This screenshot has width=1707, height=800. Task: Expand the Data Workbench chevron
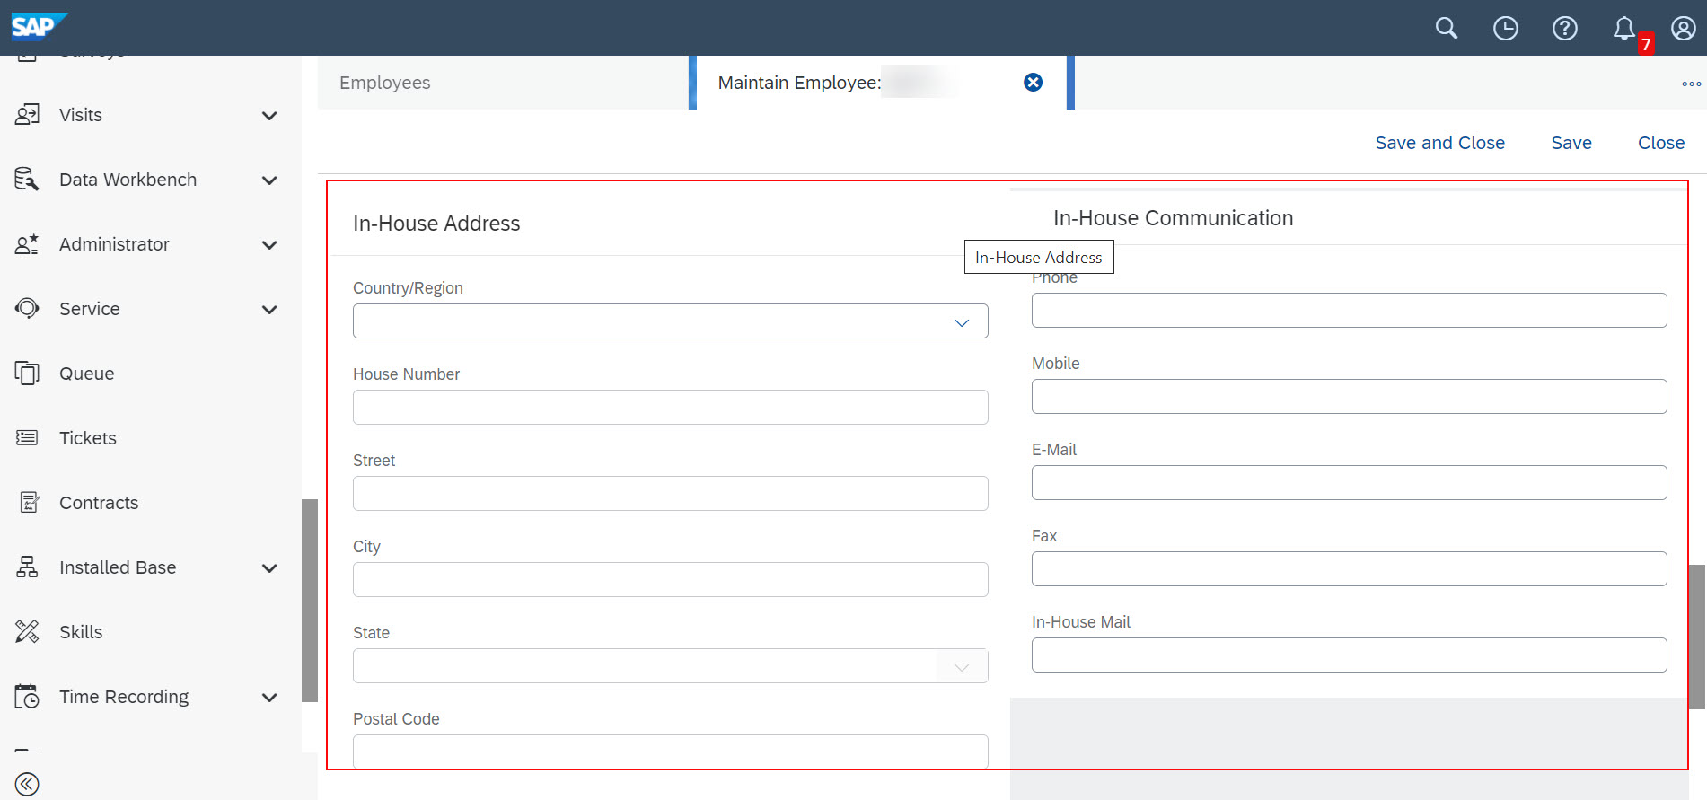pos(269,180)
